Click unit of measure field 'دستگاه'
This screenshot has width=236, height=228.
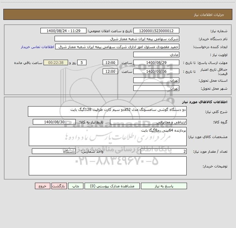click(x=54, y=151)
